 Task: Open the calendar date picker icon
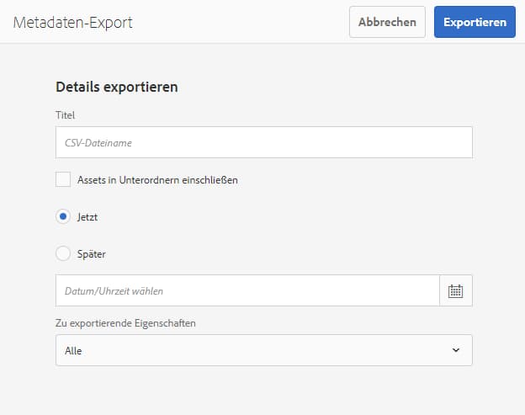455,290
